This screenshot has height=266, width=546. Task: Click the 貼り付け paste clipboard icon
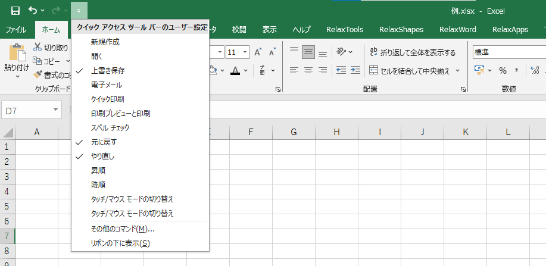click(x=17, y=52)
